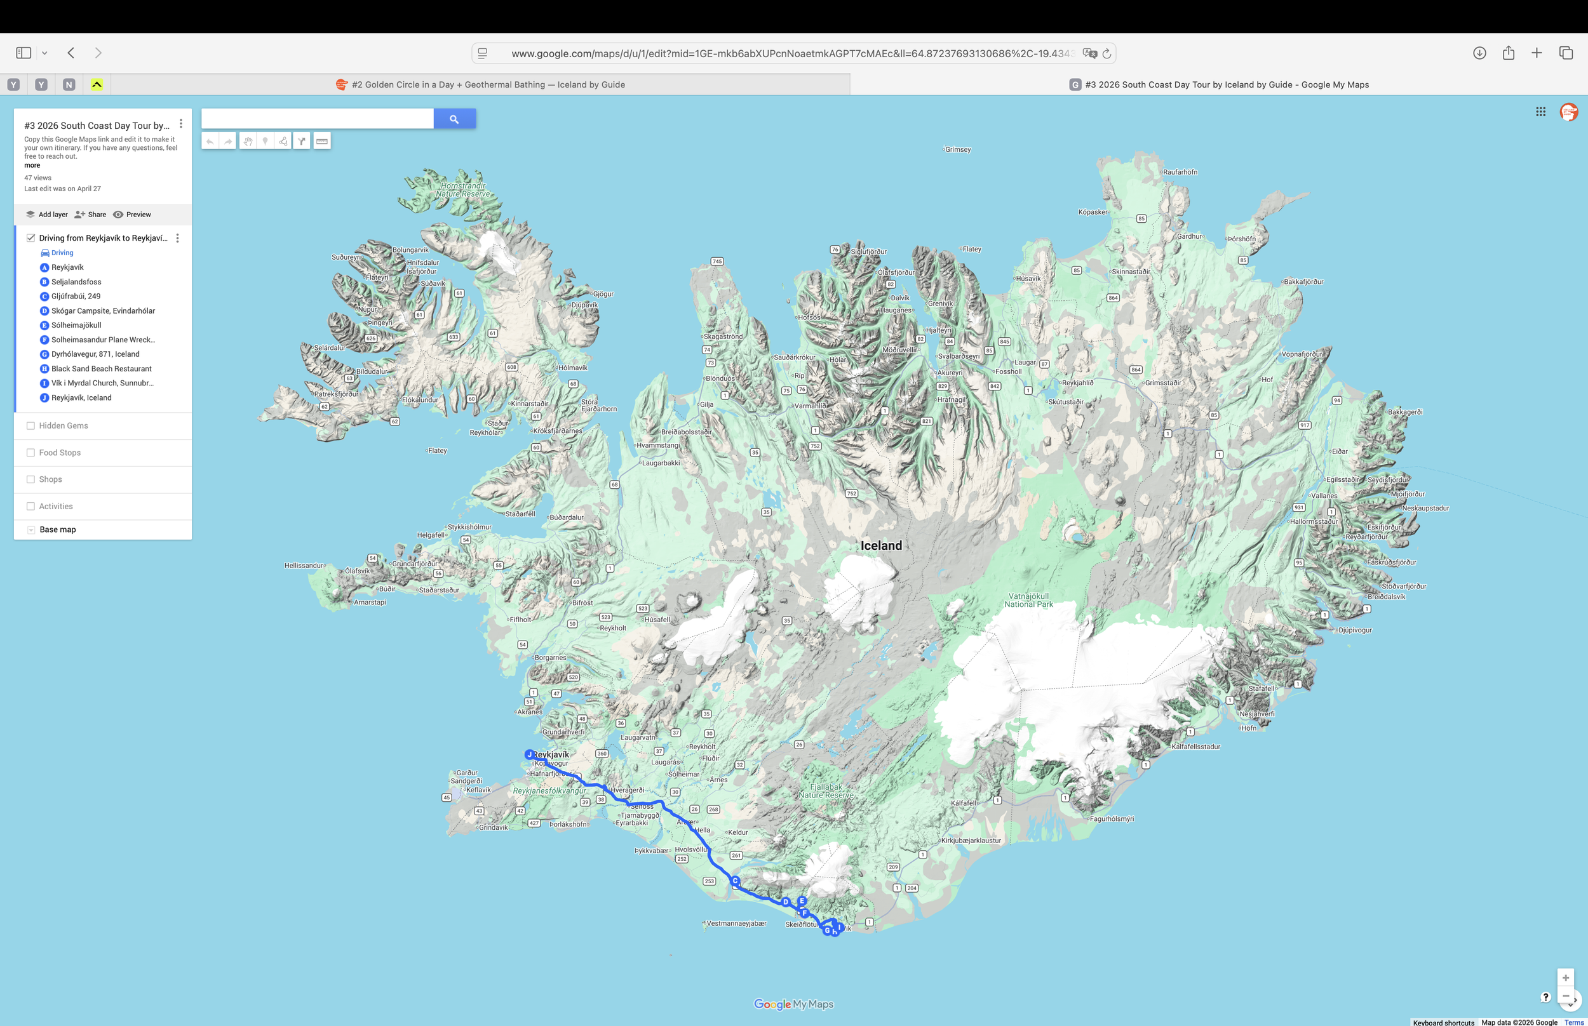The height and width of the screenshot is (1026, 1588).
Task: Open the Google apps grid
Action: pyautogui.click(x=1541, y=112)
